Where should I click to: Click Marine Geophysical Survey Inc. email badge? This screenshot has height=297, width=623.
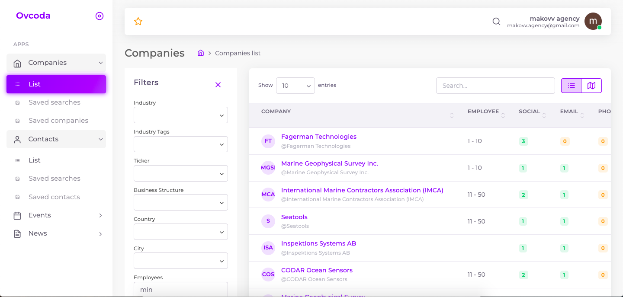click(564, 168)
